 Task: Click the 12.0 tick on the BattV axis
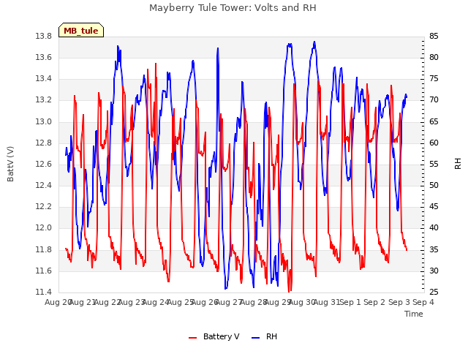tap(44, 228)
